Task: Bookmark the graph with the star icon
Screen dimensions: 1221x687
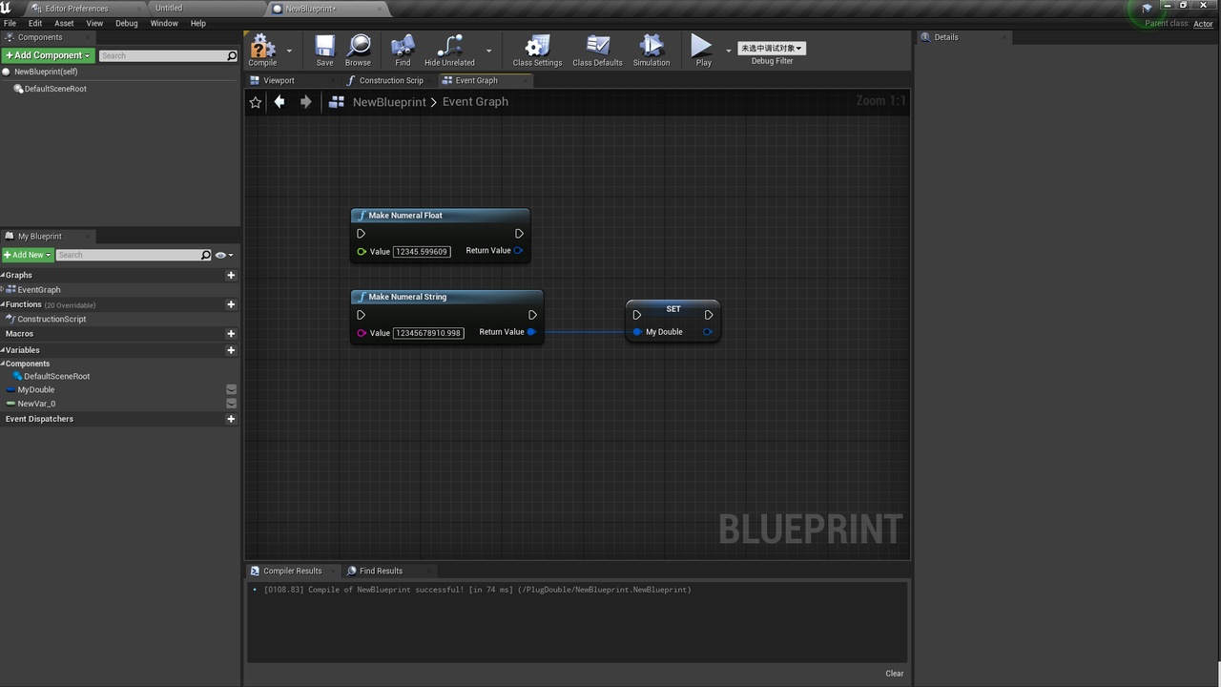Action: [256, 102]
